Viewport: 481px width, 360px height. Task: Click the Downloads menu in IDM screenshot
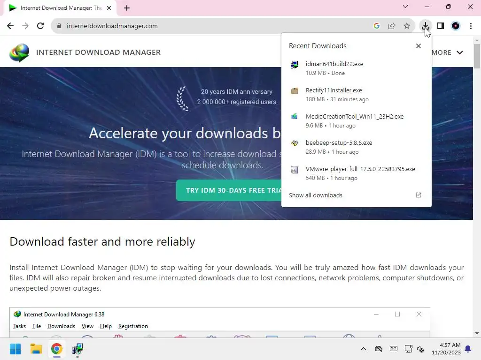coord(62,326)
